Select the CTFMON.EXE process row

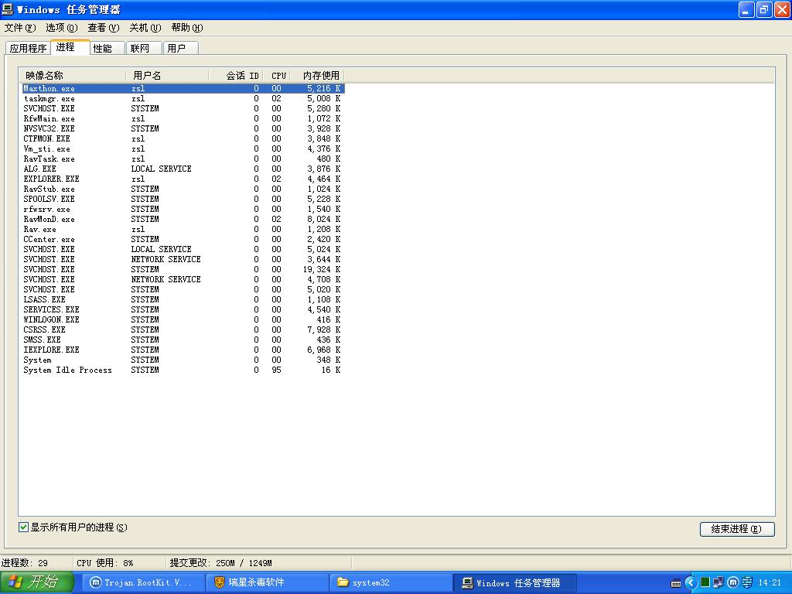coord(183,138)
